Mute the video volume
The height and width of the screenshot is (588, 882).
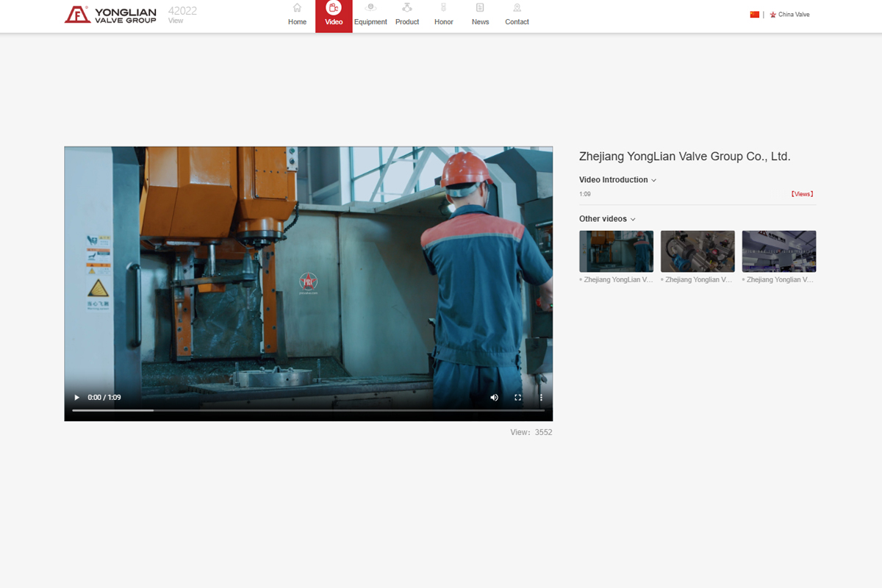(494, 398)
